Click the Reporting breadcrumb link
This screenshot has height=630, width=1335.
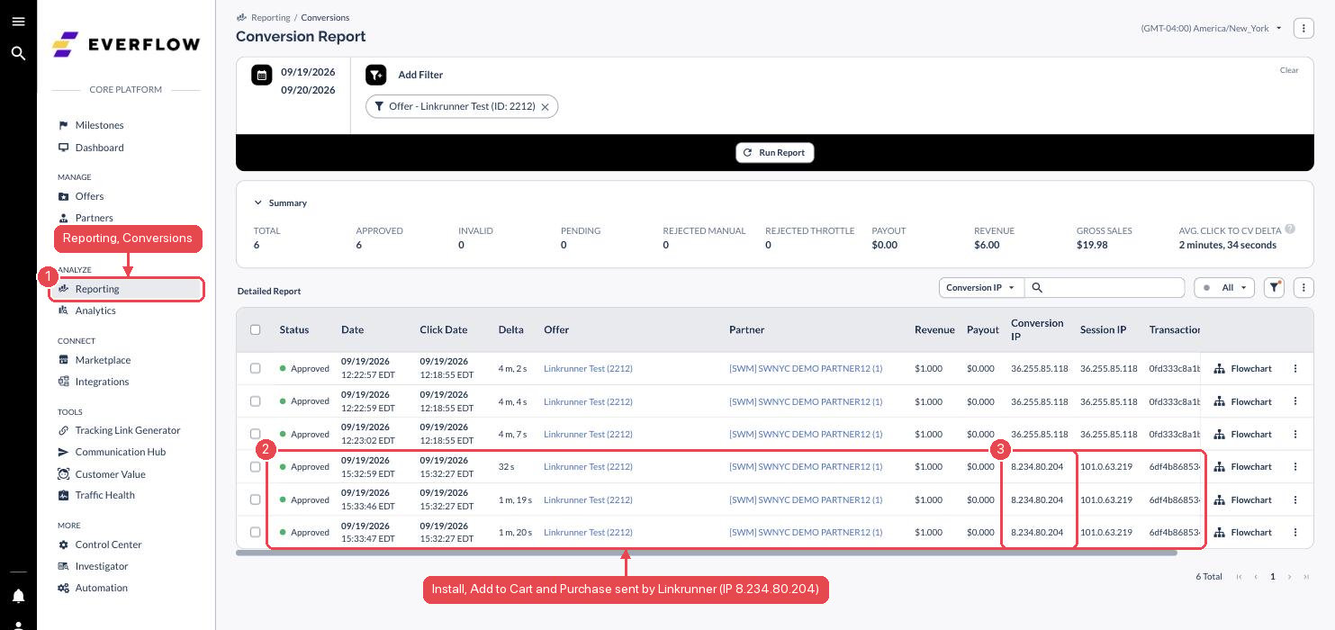point(270,17)
